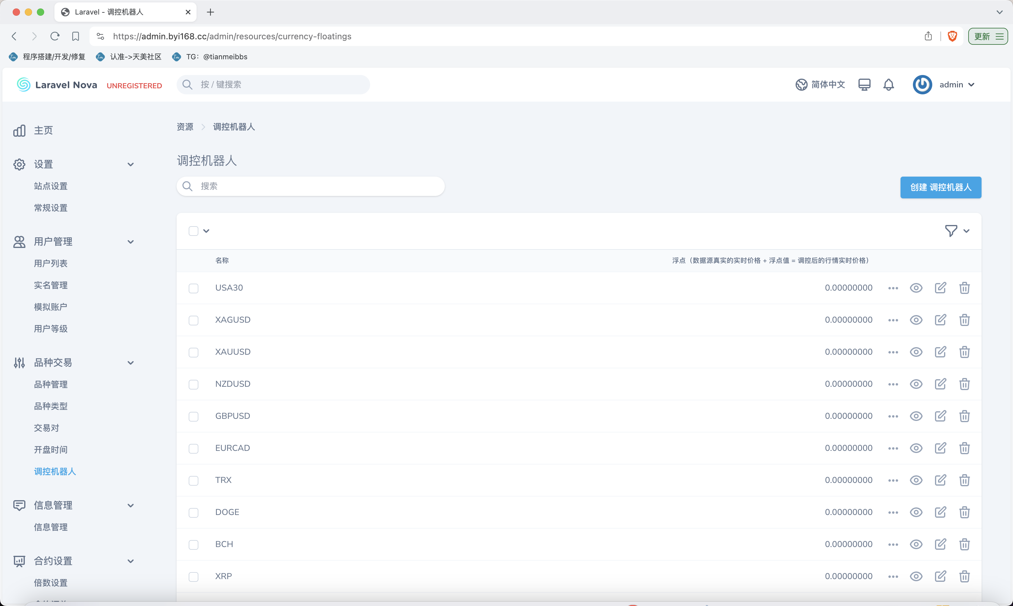View the TRX entry details

(x=916, y=480)
